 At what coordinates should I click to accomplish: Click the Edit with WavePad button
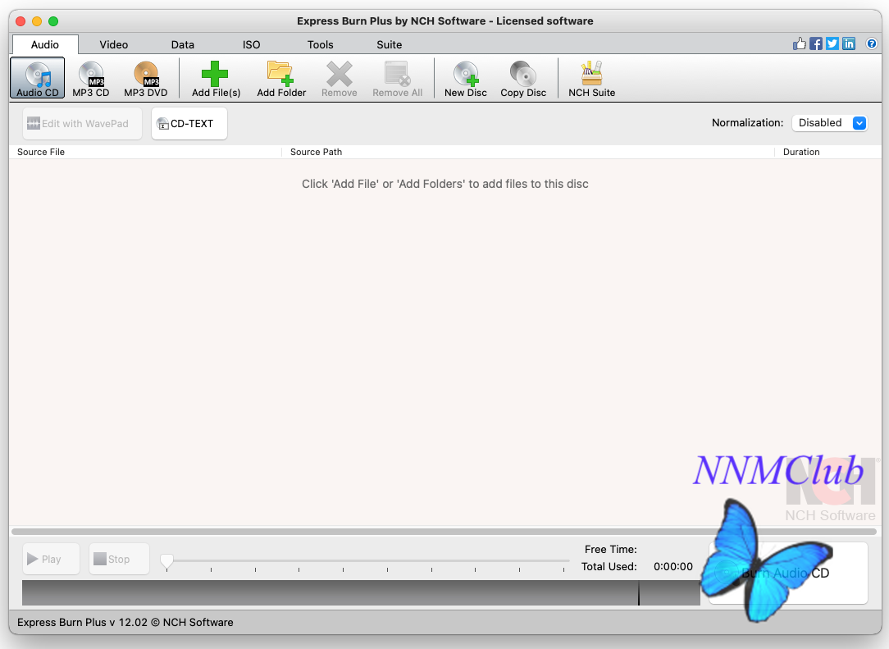coord(82,124)
